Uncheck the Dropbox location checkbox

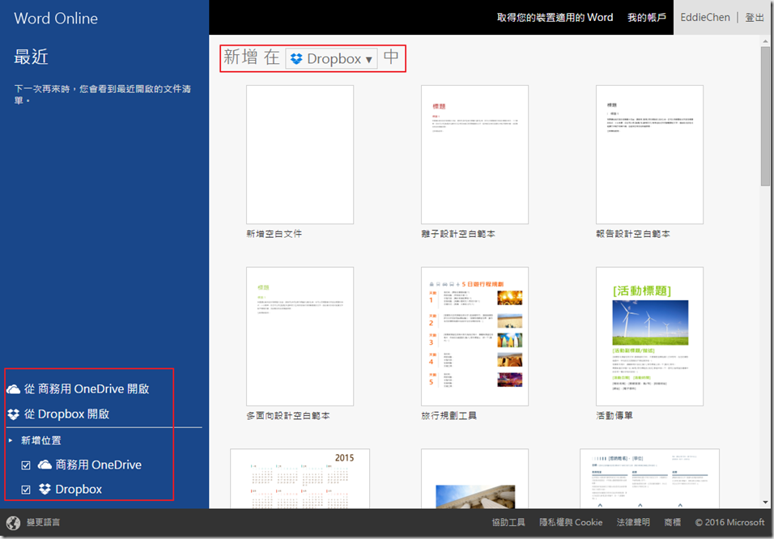[x=26, y=490]
